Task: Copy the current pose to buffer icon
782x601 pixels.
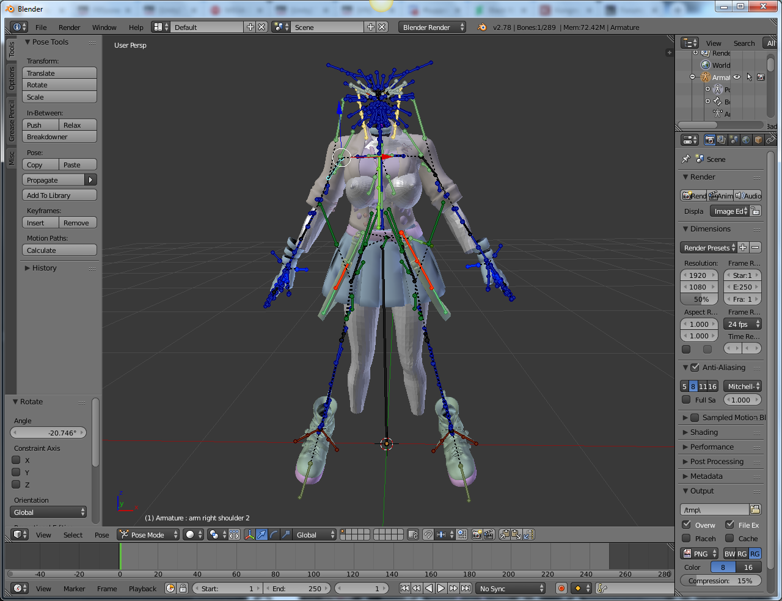Action: pos(504,534)
